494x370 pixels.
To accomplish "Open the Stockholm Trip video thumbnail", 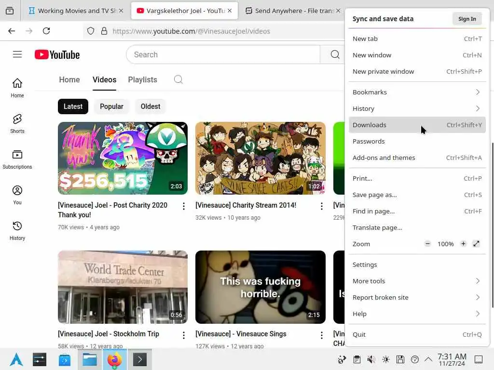I will coord(123,287).
